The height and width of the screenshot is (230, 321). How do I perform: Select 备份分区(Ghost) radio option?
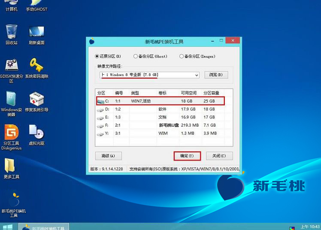pyautogui.click(x=135, y=56)
